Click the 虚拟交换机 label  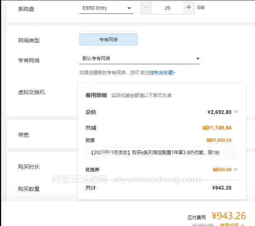31,92
